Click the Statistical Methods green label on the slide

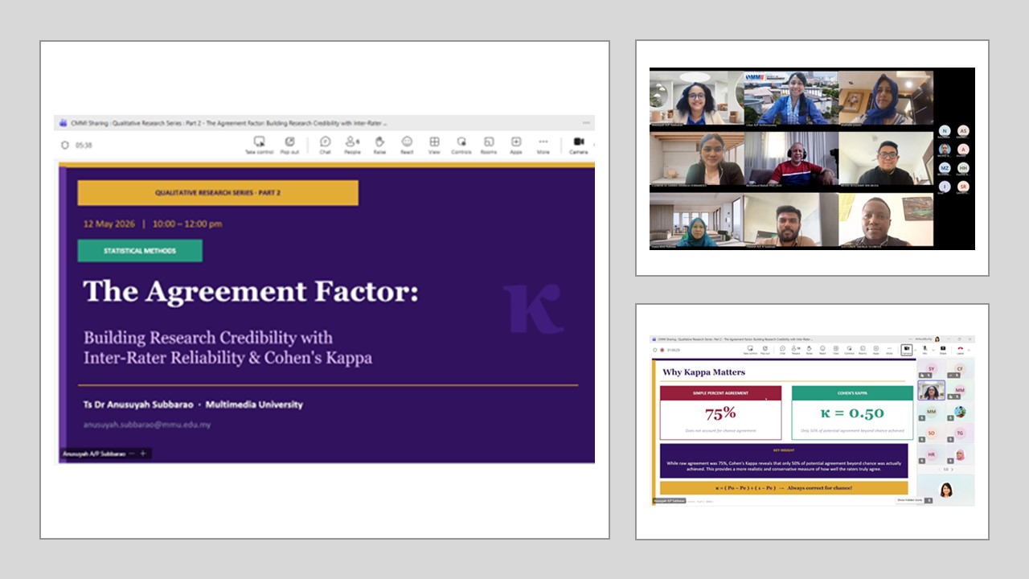pyautogui.click(x=140, y=251)
